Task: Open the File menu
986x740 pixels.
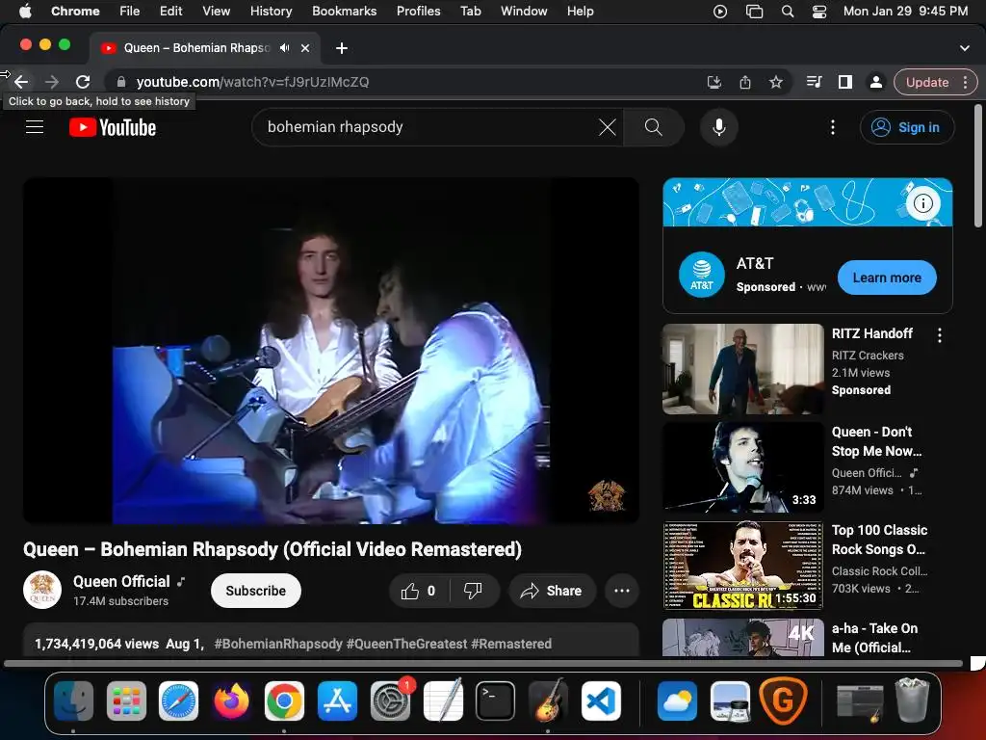Action: tap(130, 11)
